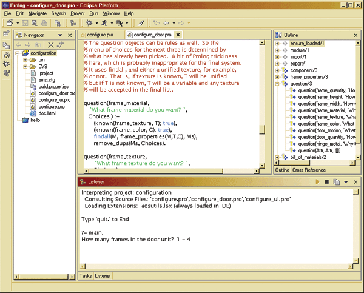Viewport: 364px width, 293px height.
Task: Click the Collapse All icon in Navigator
Action: tap(51, 45)
